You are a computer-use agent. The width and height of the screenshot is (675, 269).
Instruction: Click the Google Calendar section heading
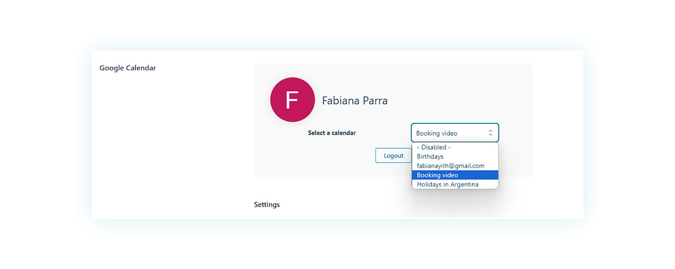[128, 68]
